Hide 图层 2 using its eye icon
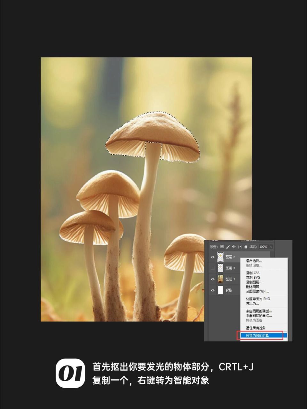Viewport: 307px width, 409px height. 213,257
